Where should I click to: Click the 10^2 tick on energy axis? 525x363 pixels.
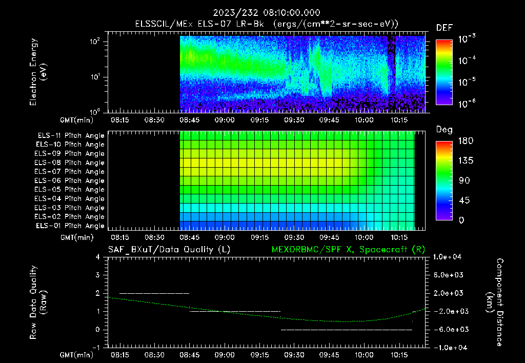tap(95, 42)
